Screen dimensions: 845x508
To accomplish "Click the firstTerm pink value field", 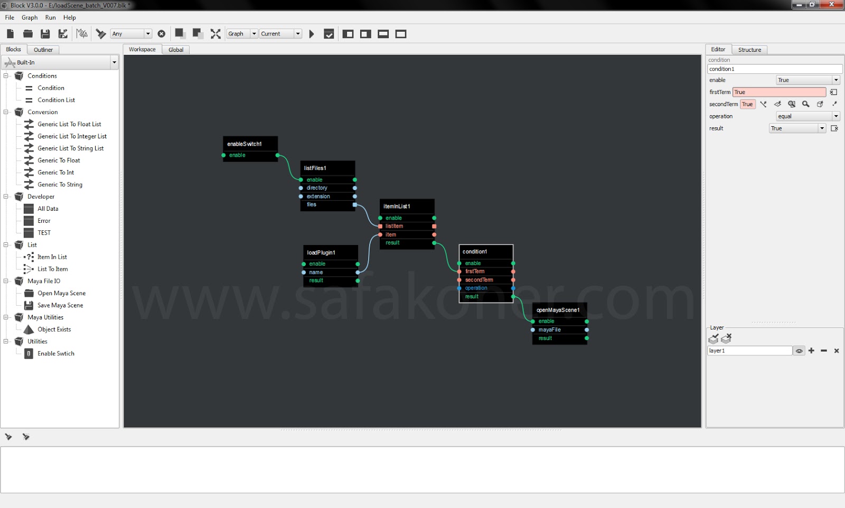I will pos(779,92).
